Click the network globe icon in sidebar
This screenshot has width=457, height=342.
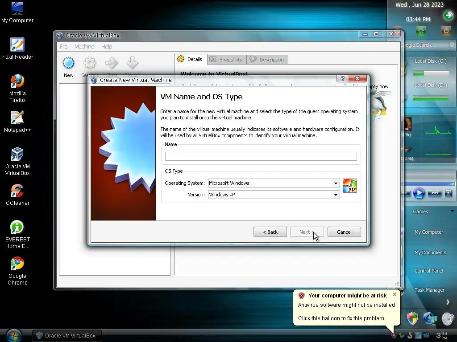(x=430, y=318)
